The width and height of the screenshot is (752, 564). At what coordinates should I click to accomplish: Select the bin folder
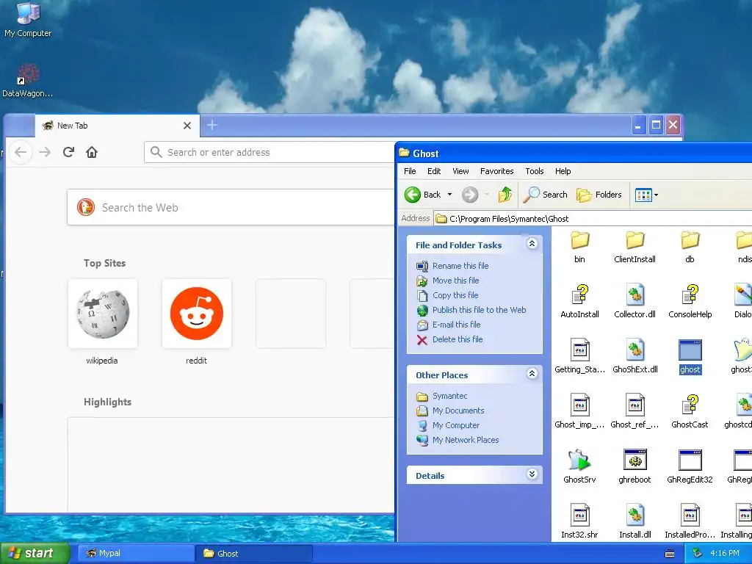tap(580, 247)
